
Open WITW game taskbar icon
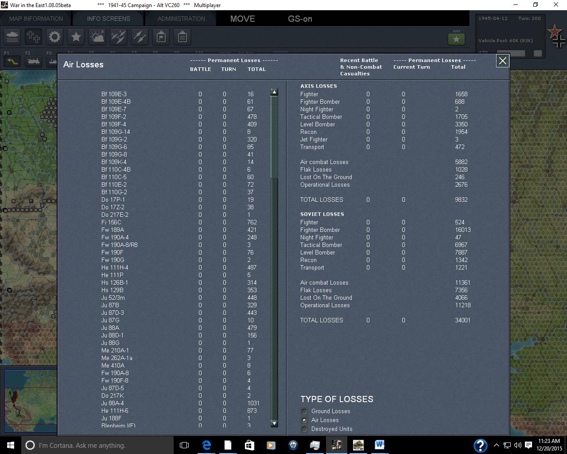coord(358,445)
